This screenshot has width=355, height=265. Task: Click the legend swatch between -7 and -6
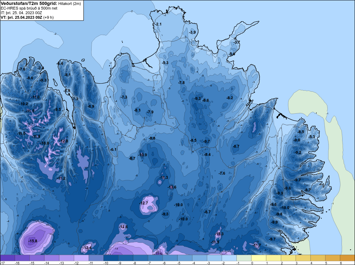[155, 258]
